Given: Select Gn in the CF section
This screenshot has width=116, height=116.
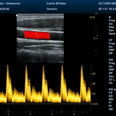Looking at the screenshot, I should point(111,47).
